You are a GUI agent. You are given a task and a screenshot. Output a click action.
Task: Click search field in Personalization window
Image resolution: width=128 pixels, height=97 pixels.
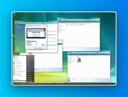[51, 23]
